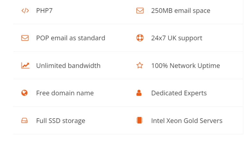
Task: Click the envelope icon next to POP email
Action: click(x=25, y=38)
